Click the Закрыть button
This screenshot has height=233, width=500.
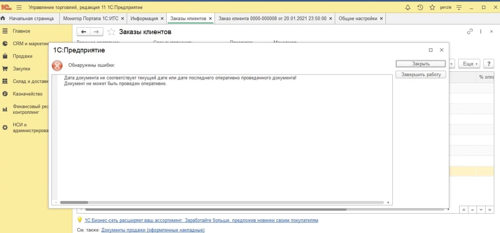pyautogui.click(x=421, y=64)
